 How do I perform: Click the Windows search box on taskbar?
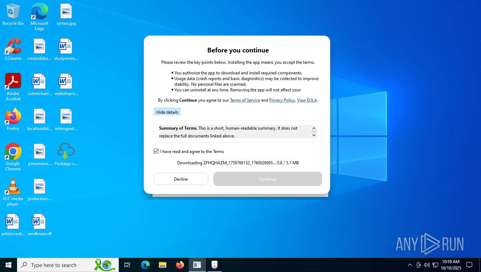point(68,265)
